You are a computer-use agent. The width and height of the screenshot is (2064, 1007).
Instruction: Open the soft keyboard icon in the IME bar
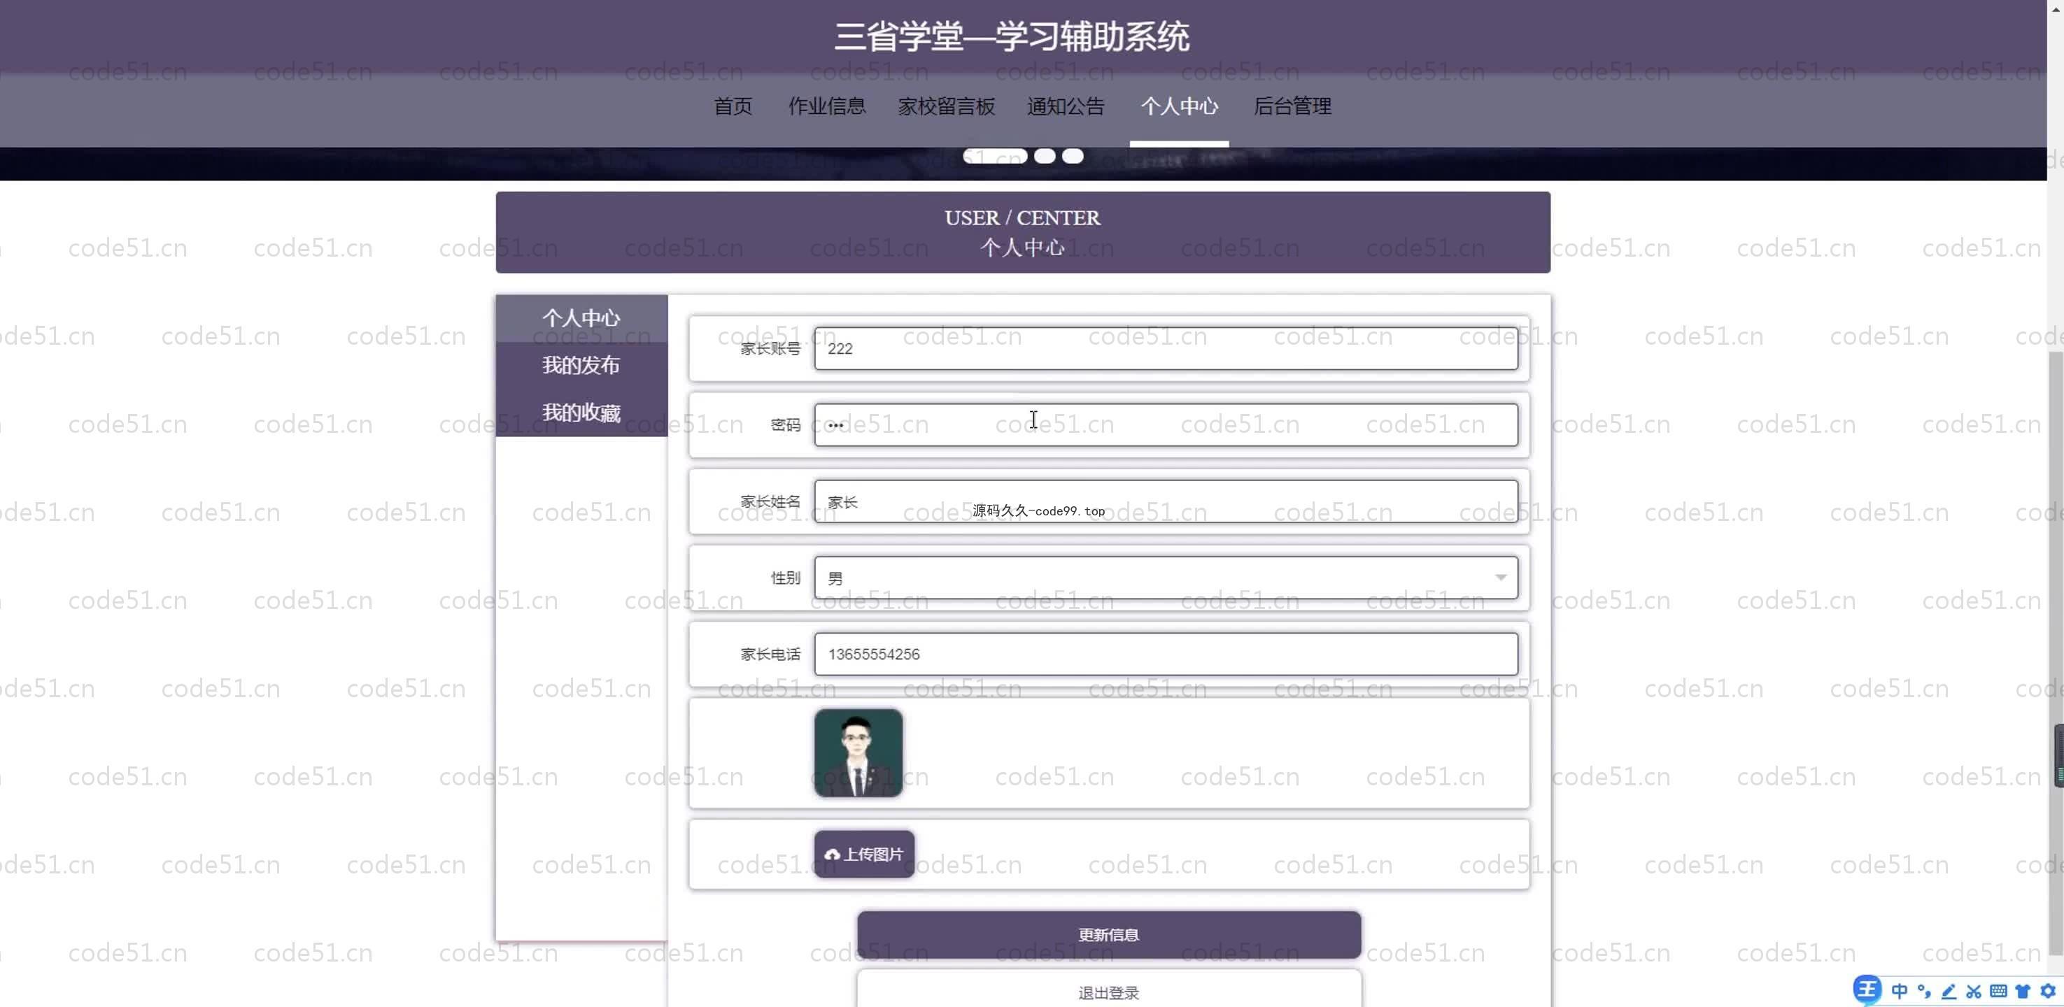tap(1998, 991)
